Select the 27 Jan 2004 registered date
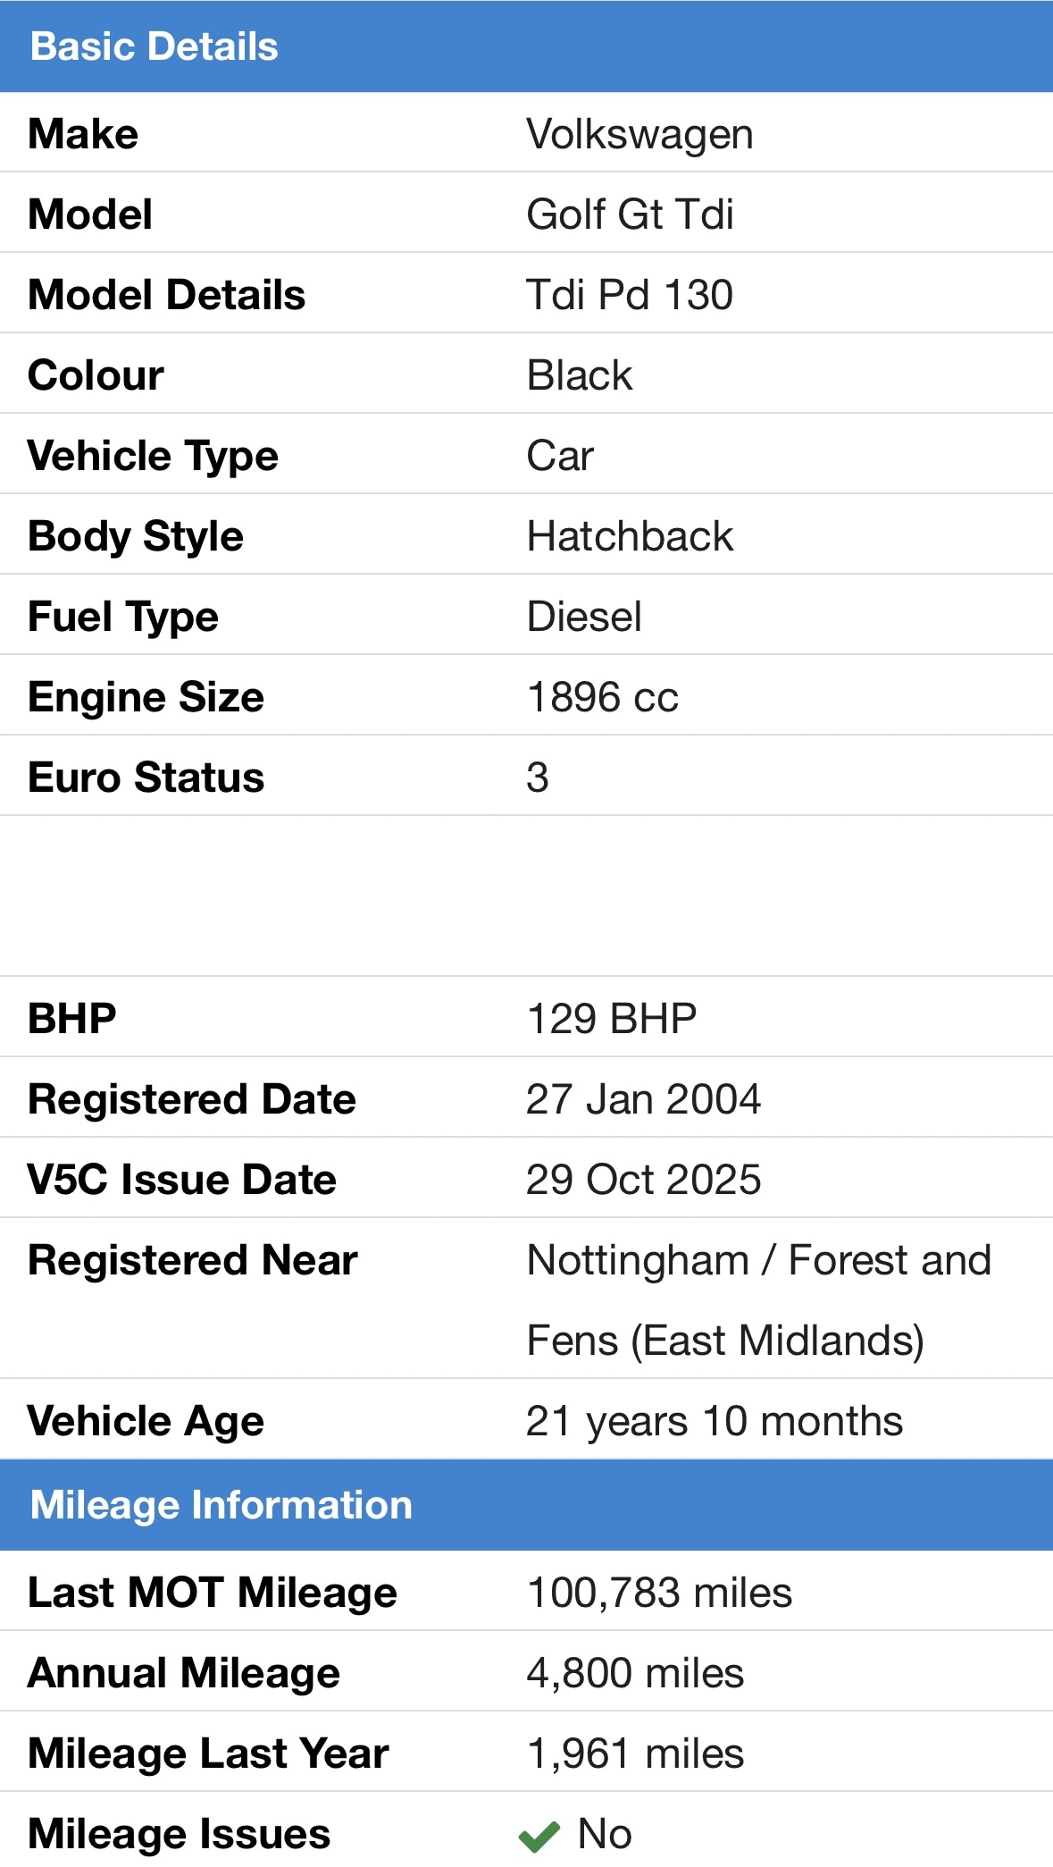The height and width of the screenshot is (1867, 1053). coord(643,1099)
